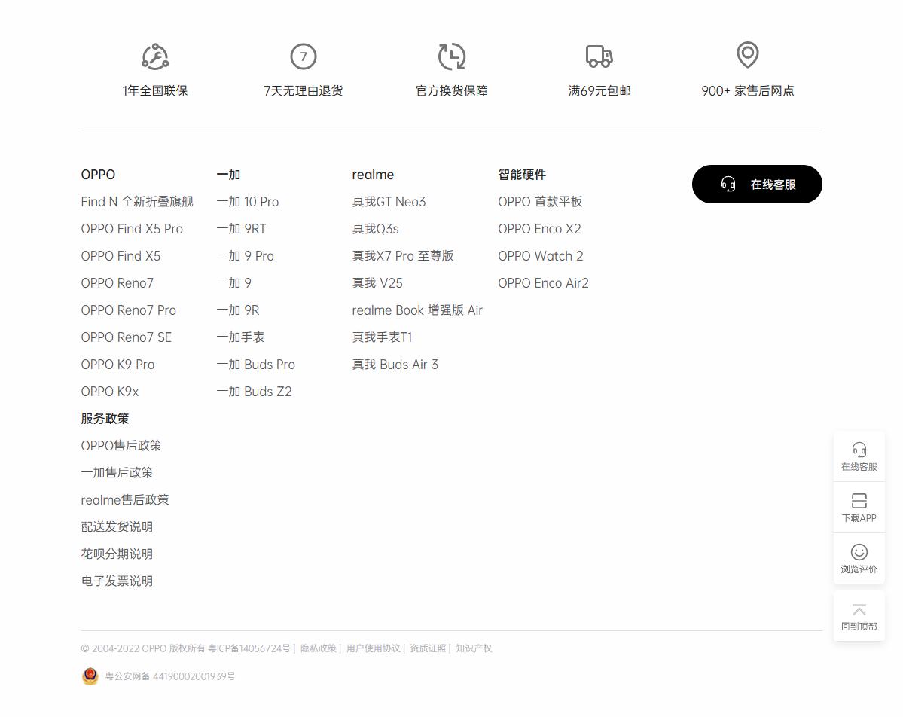The width and height of the screenshot is (903, 717).
Task: Click the 官方换货保障 exchange icon
Action: pos(451,56)
